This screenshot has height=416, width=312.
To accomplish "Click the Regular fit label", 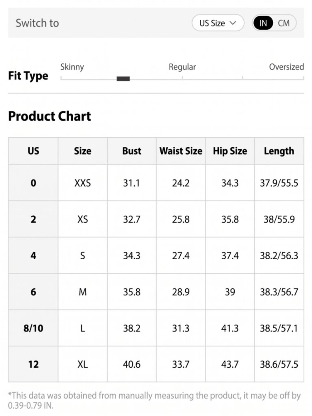I will 182,67.
